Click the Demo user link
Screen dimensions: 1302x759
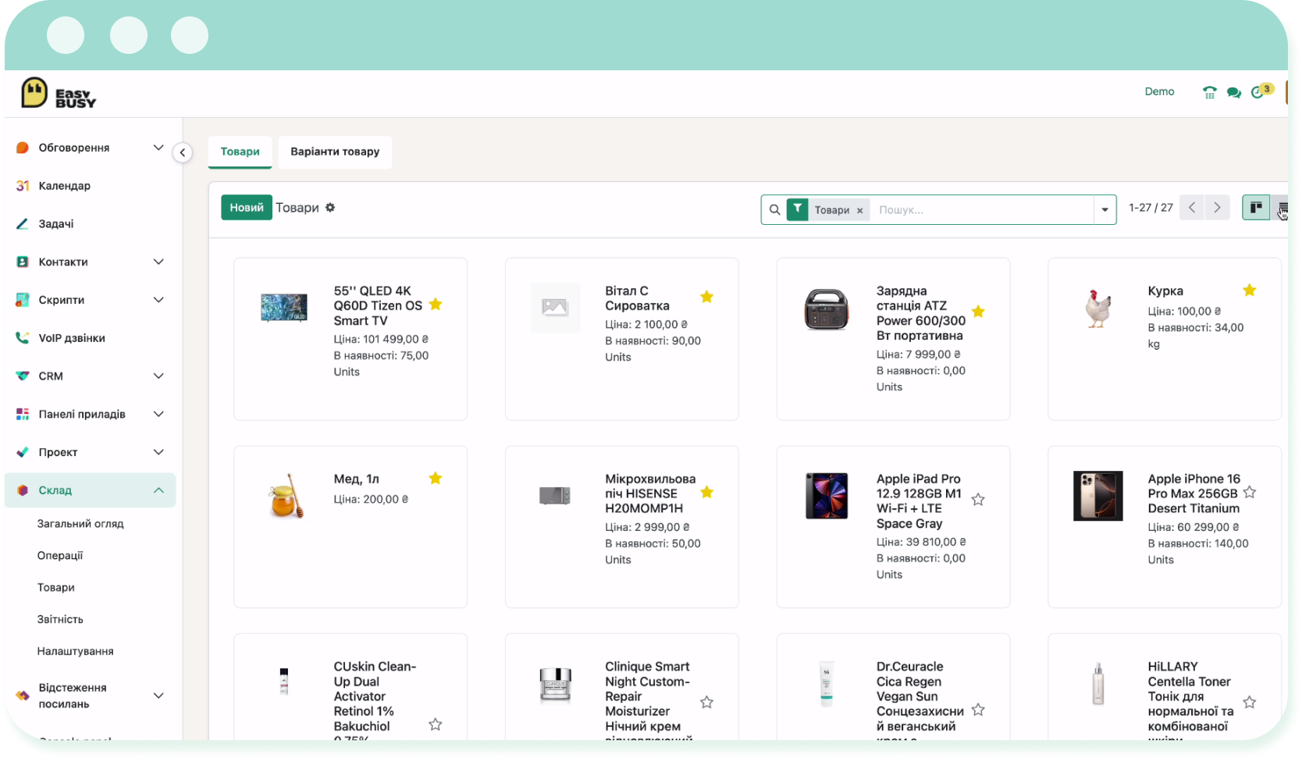tap(1159, 91)
